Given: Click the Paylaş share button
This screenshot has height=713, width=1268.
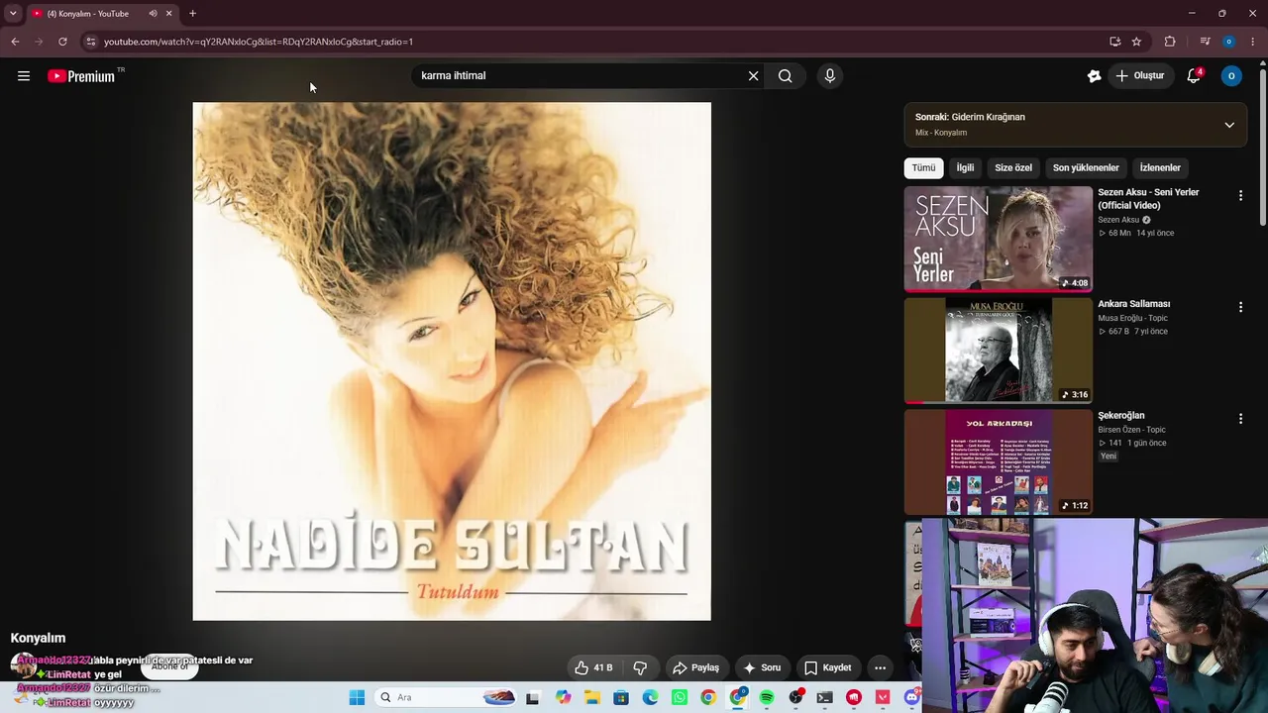Looking at the screenshot, I should [695, 667].
